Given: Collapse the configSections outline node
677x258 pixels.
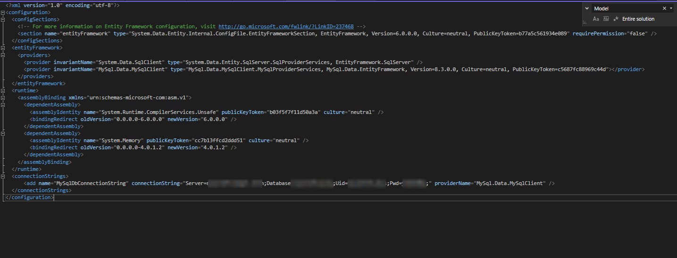Looking at the screenshot, I should pyautogui.click(x=3, y=19).
